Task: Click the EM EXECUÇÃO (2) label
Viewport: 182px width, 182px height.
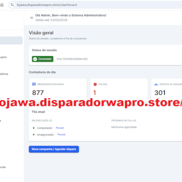Action: click(x=42, y=121)
